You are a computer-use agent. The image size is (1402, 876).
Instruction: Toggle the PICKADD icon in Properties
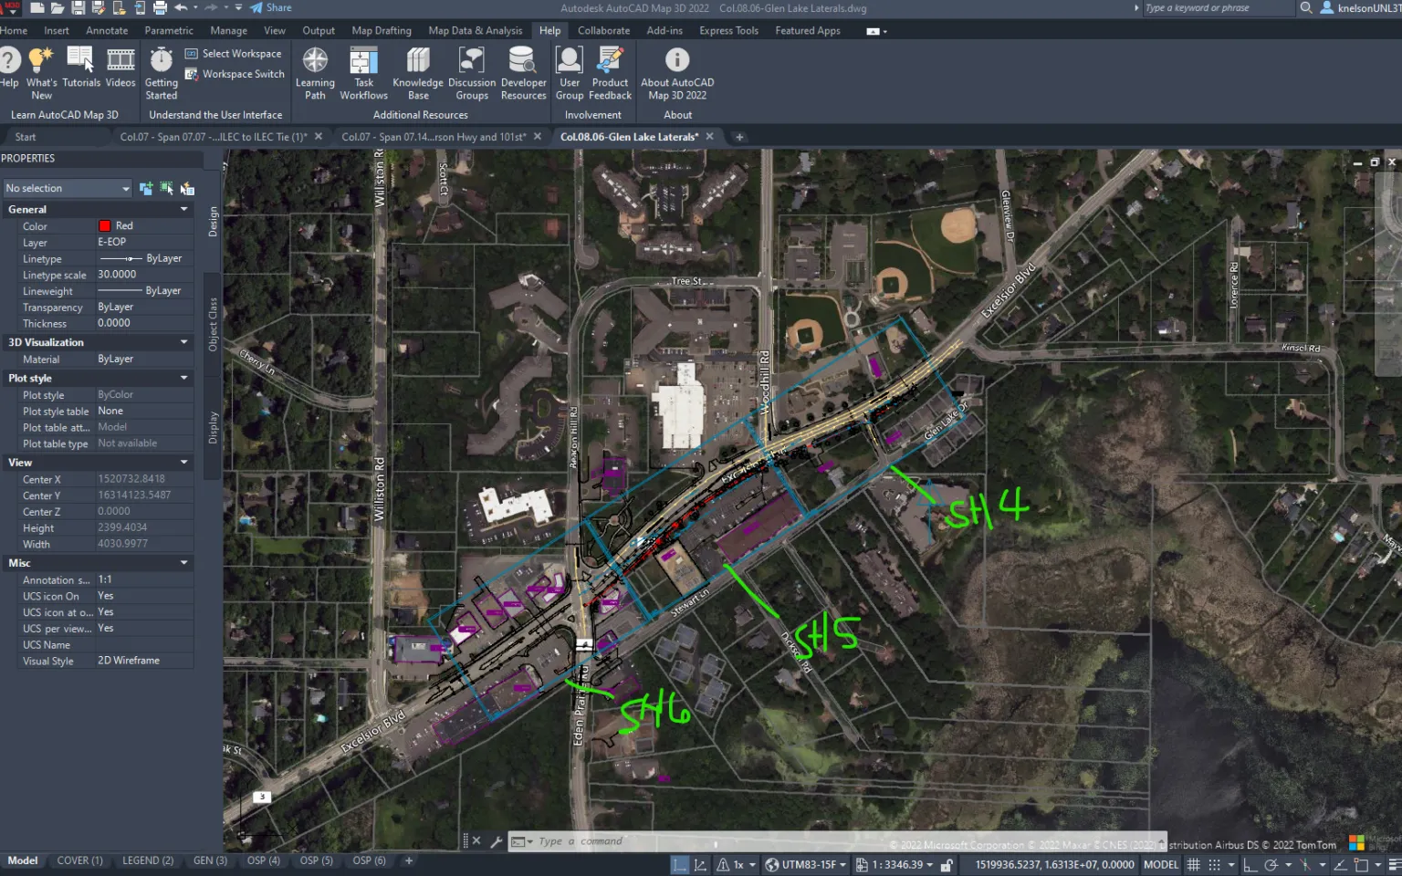146,189
